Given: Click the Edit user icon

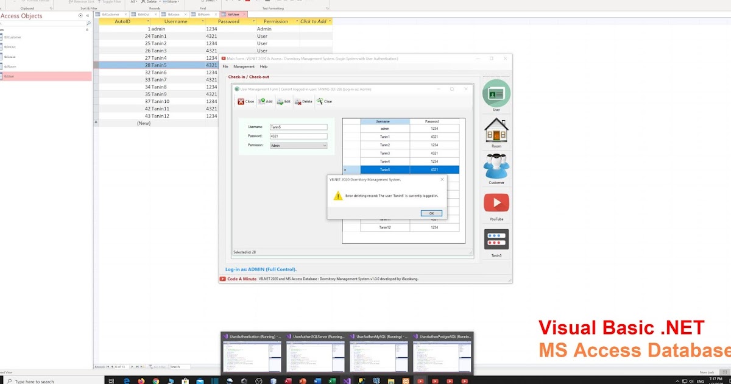Looking at the screenshot, I should (x=284, y=101).
